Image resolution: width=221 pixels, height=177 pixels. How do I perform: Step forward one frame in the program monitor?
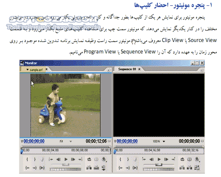pyautogui.click(x=166, y=159)
